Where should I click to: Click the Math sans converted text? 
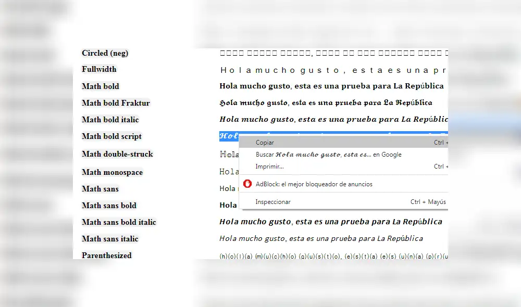point(228,188)
